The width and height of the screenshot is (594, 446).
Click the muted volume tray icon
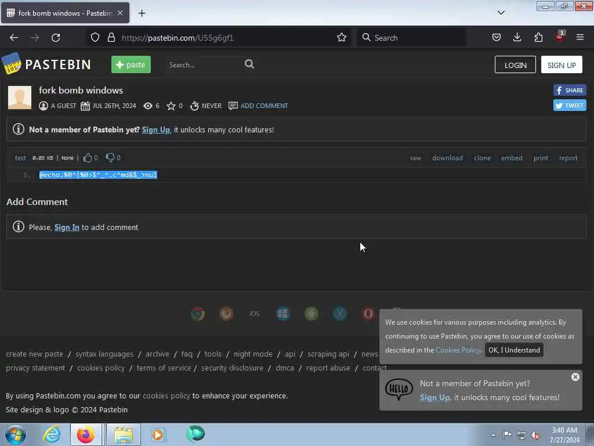coord(535,435)
